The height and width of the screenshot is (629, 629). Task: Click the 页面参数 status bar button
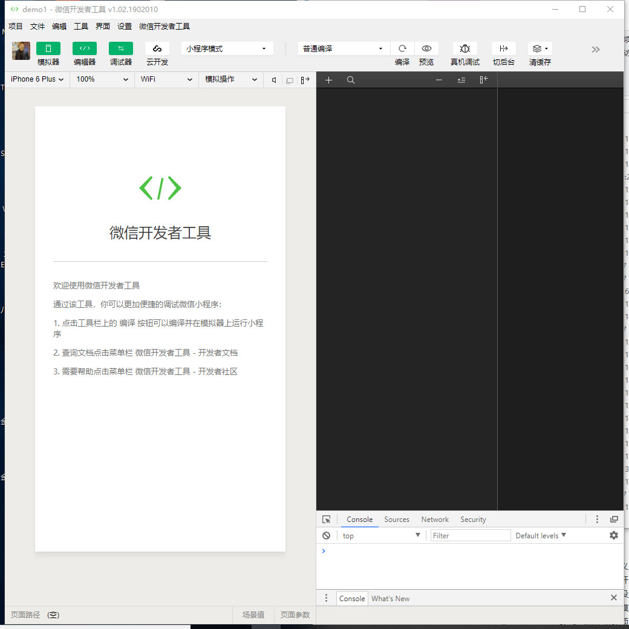point(295,615)
